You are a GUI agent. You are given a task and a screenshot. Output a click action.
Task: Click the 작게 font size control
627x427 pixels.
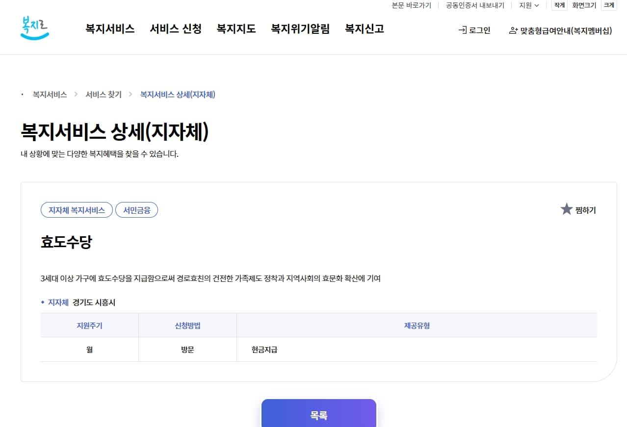(x=559, y=5)
